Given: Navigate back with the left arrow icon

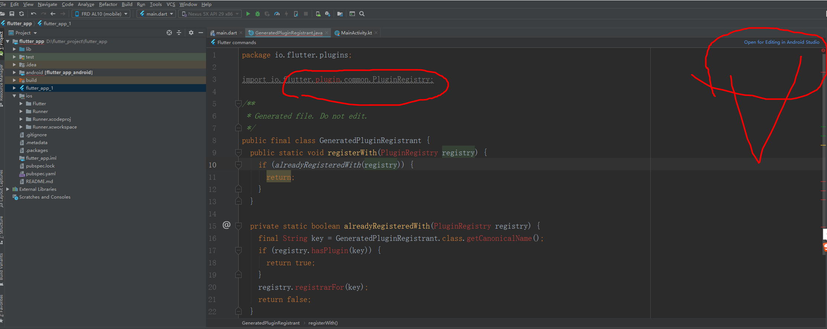Looking at the screenshot, I should [53, 14].
